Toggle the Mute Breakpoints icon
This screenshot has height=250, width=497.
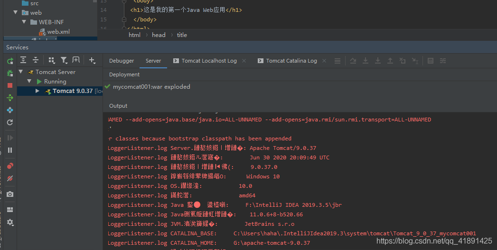pos(10,178)
